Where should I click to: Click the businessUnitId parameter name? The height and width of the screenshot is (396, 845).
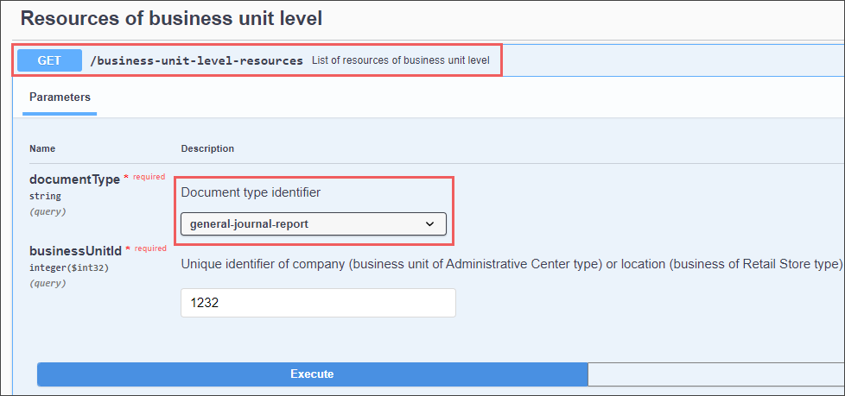tap(75, 251)
